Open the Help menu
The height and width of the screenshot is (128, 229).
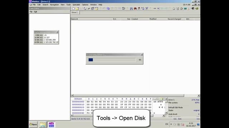pos(100,5)
